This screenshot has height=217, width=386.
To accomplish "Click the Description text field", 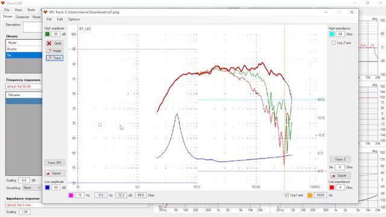I will pos(33,27).
